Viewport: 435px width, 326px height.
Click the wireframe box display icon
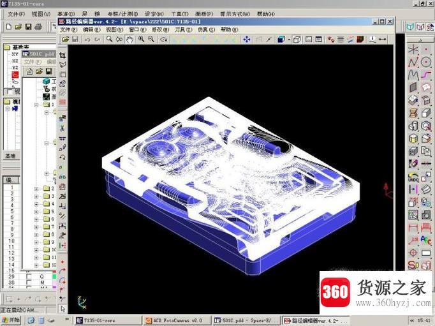[x=297, y=40]
